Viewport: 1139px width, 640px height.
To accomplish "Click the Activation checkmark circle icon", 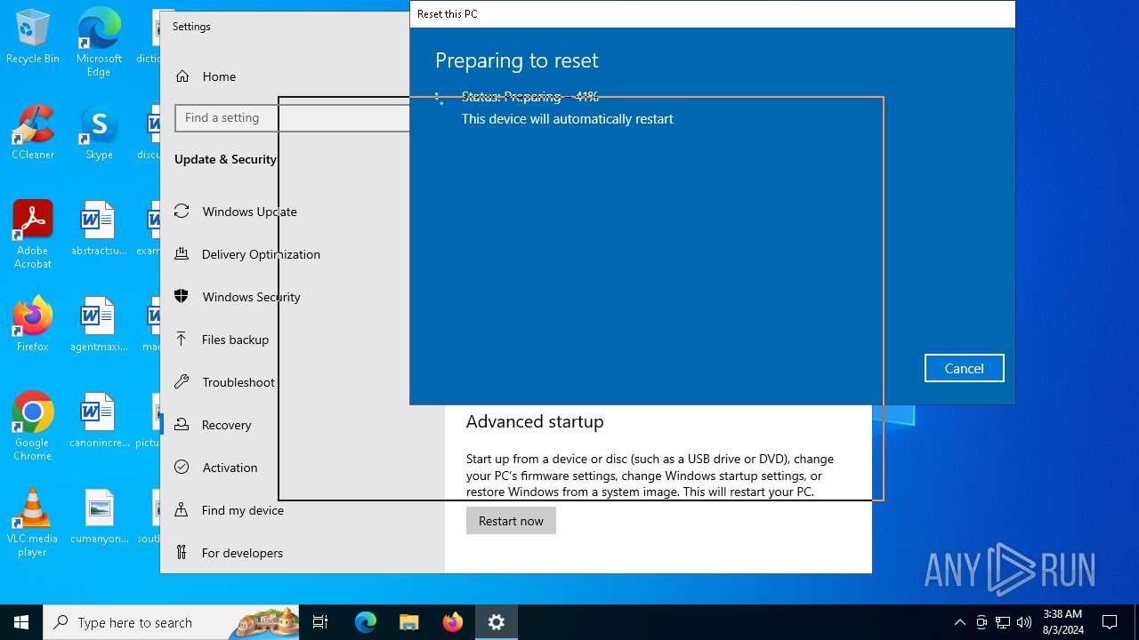I will (x=182, y=467).
